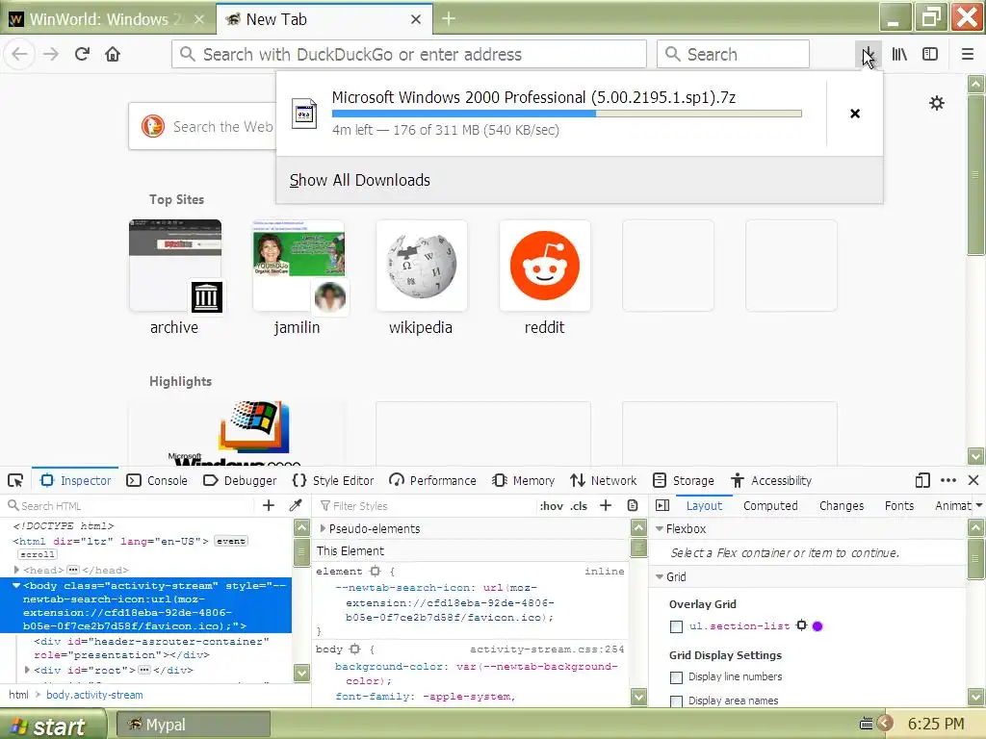Pick a color with the eyedropper
Image resolution: width=986 pixels, height=739 pixels.
pyautogui.click(x=296, y=505)
